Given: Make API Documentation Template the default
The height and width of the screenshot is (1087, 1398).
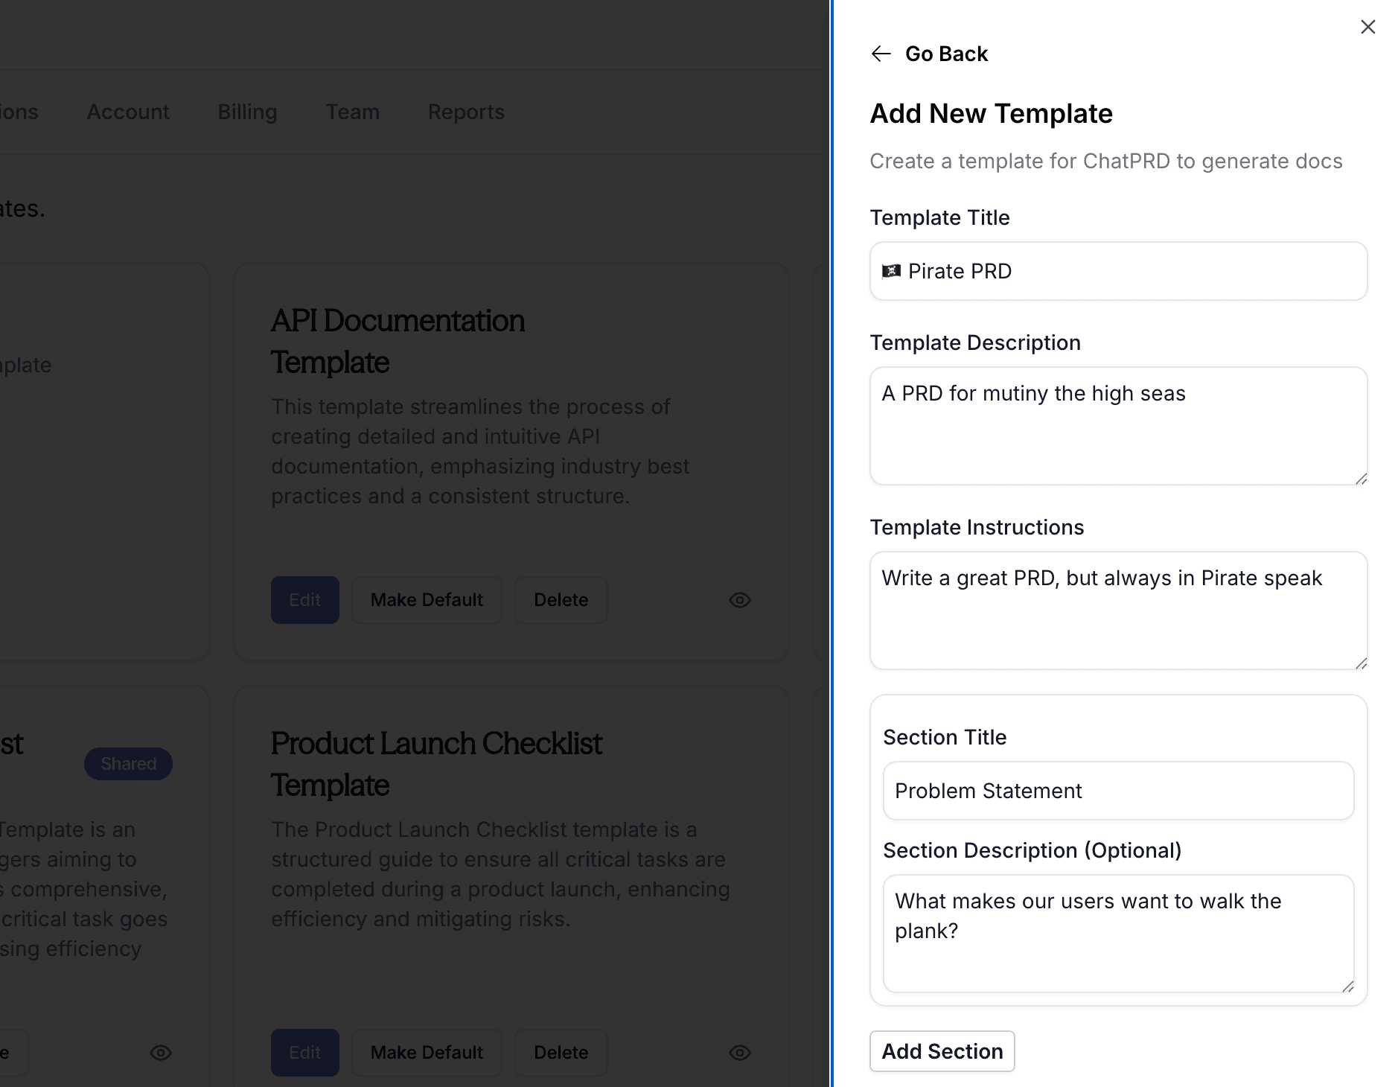Looking at the screenshot, I should [426, 600].
